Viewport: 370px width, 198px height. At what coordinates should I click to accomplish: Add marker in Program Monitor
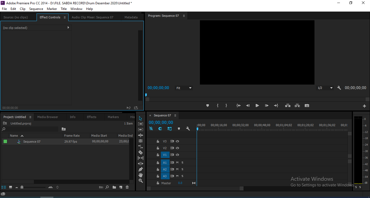[x=207, y=106]
